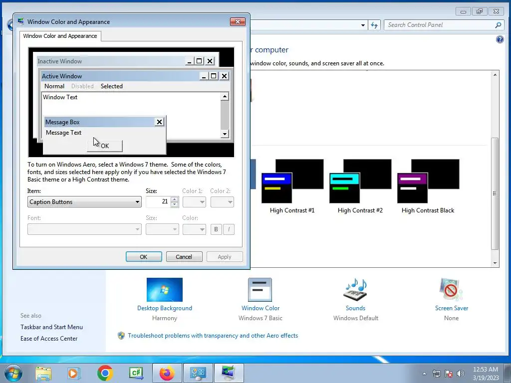Switch to the Control Panel taskbar button
Viewport: 511px width, 383px height.
tap(198, 373)
